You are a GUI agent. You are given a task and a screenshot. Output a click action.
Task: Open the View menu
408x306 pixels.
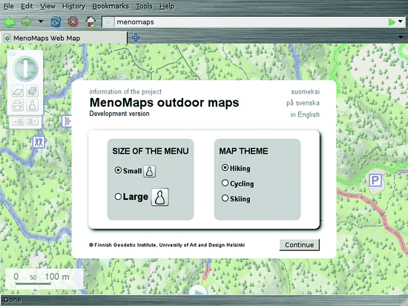pos(47,6)
